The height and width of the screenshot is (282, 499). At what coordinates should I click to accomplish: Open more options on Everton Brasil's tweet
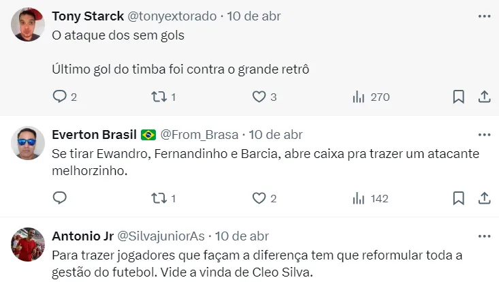pyautogui.click(x=484, y=135)
